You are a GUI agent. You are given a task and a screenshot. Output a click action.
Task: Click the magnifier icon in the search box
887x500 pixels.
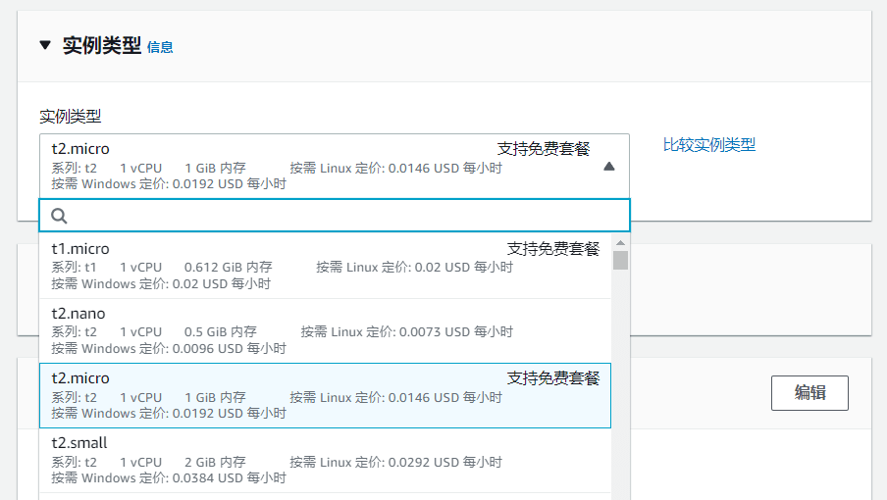(59, 216)
